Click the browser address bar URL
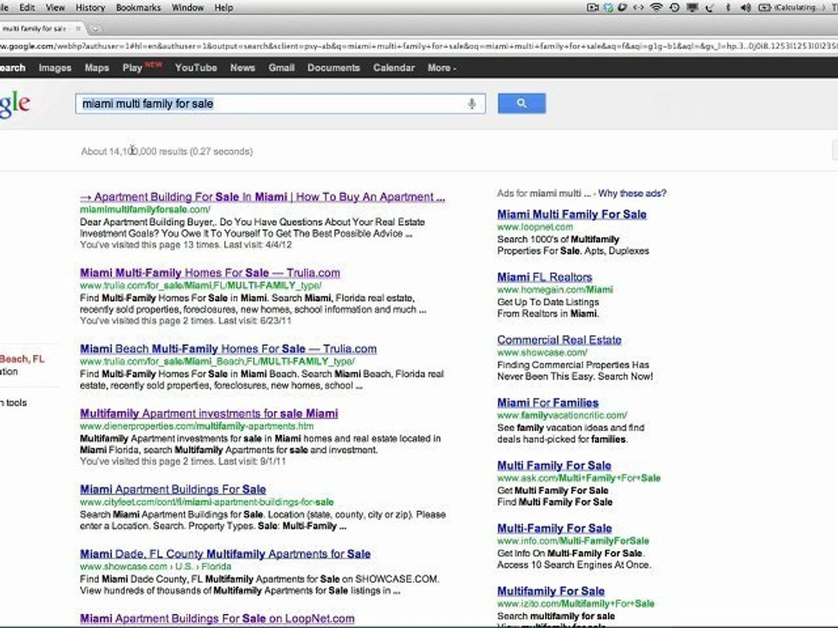Image resolution: width=838 pixels, height=628 pixels. coord(419,46)
